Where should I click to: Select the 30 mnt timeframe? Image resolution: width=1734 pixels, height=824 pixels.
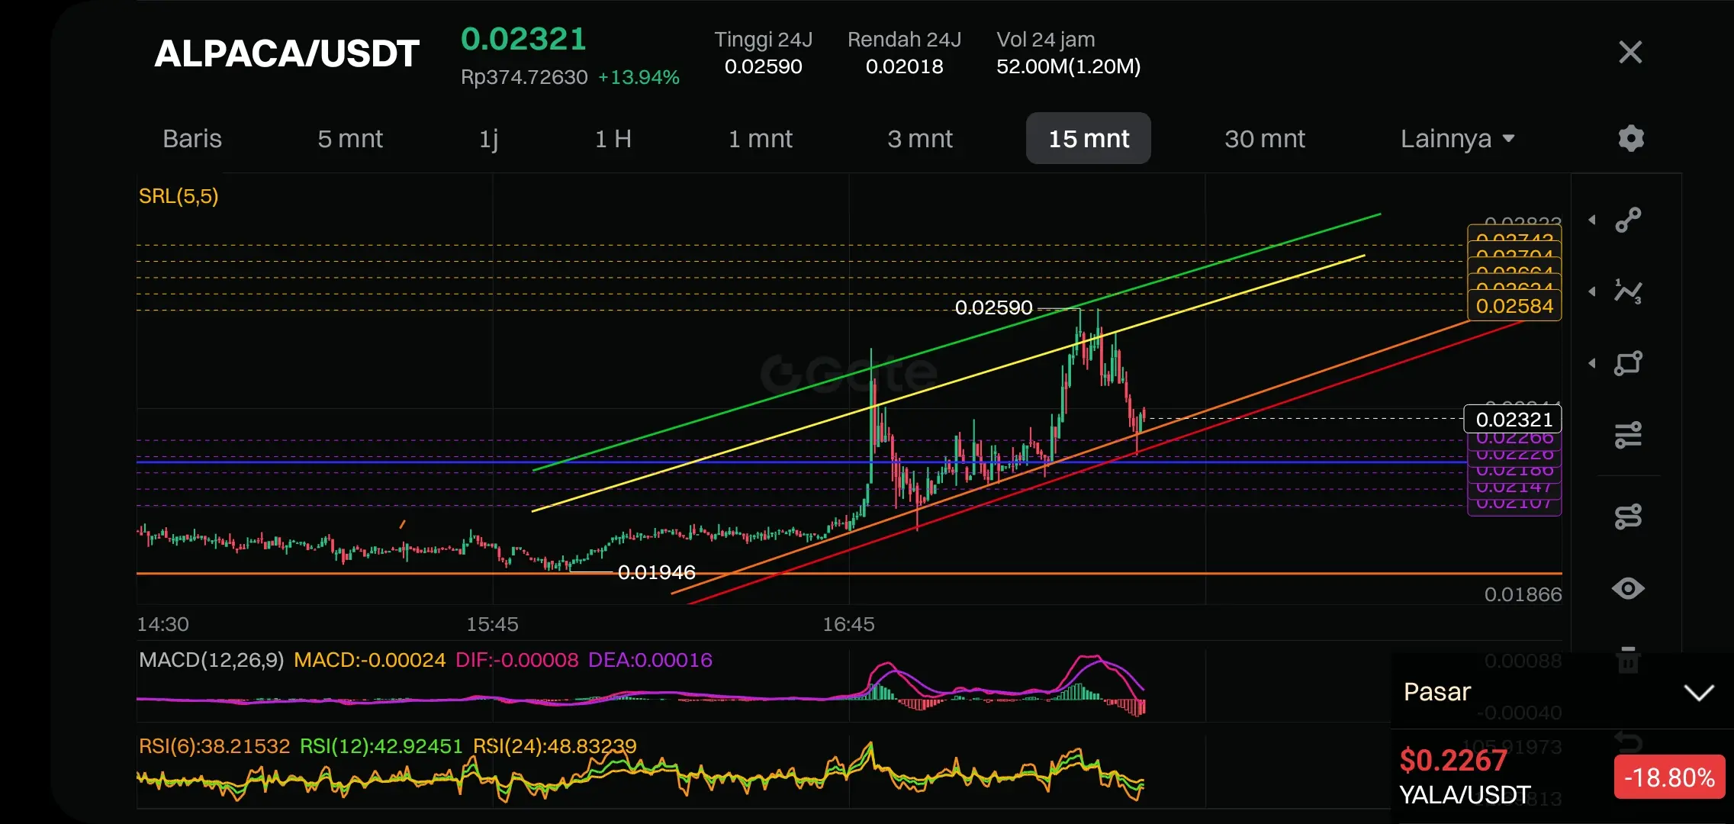[1265, 139]
